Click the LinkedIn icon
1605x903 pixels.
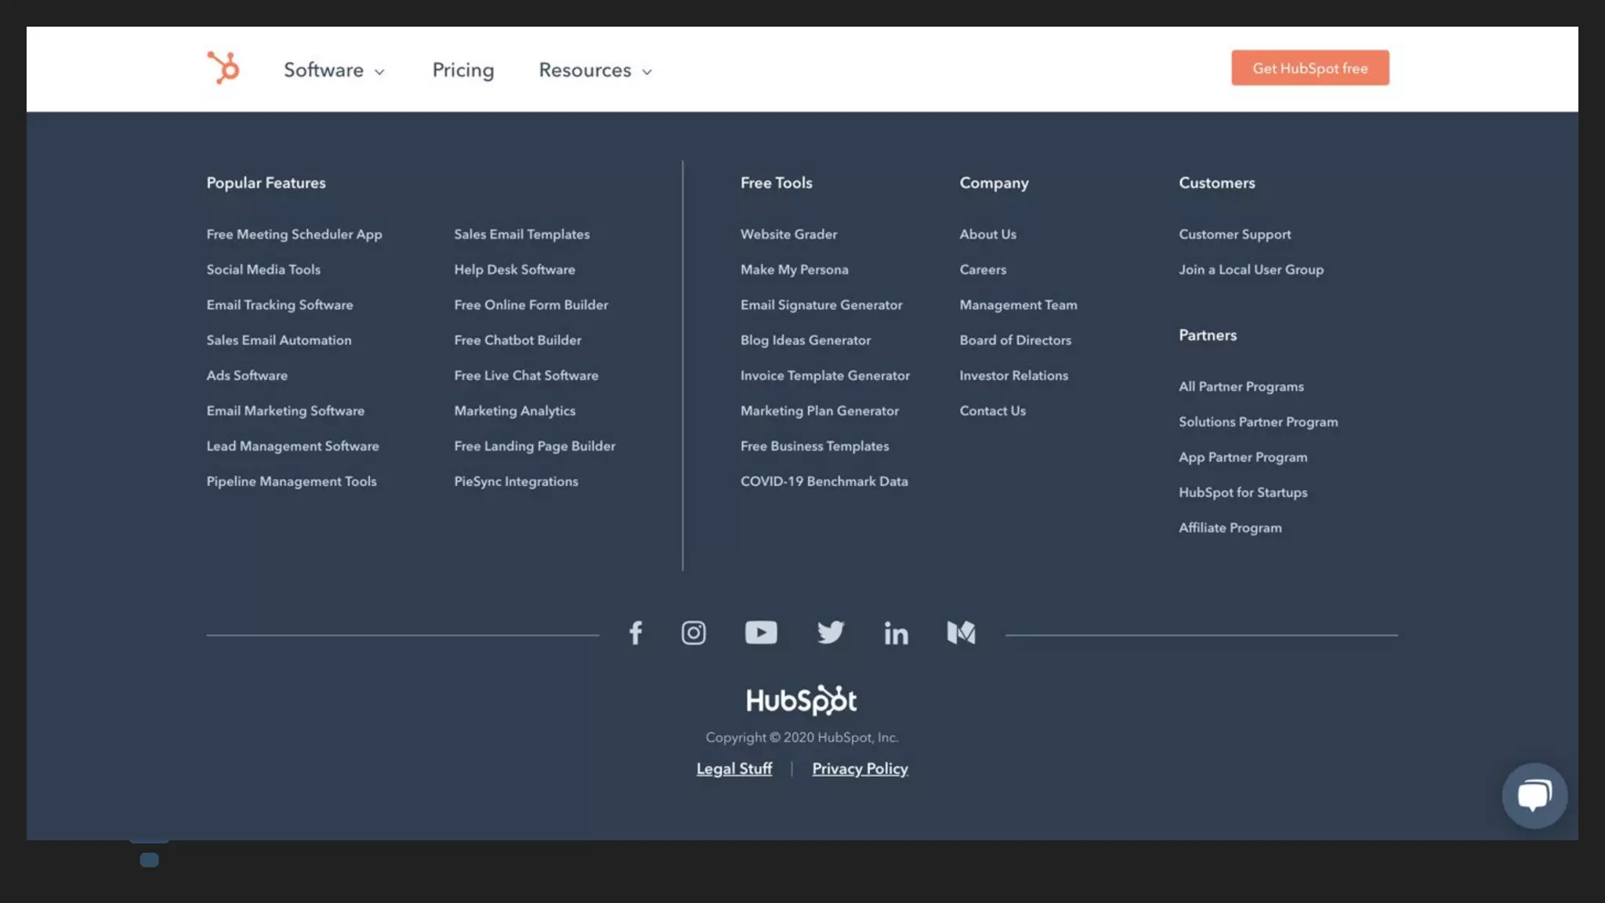point(896,633)
